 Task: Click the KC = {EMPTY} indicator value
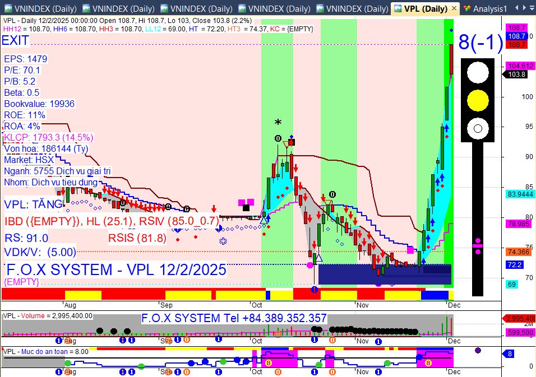292,29
